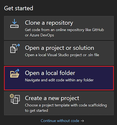Choose the Open a project or solution title
117x125 pixels.
click(60, 48)
